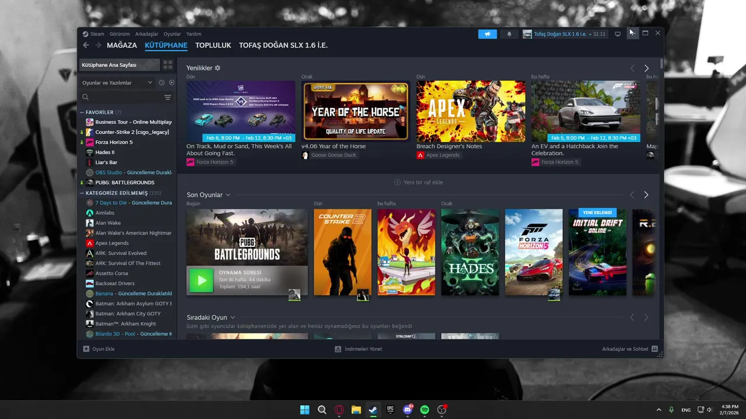Viewport: 746px width, 419px height.
Task: Open the Year of the Horse news image
Action: (356, 111)
